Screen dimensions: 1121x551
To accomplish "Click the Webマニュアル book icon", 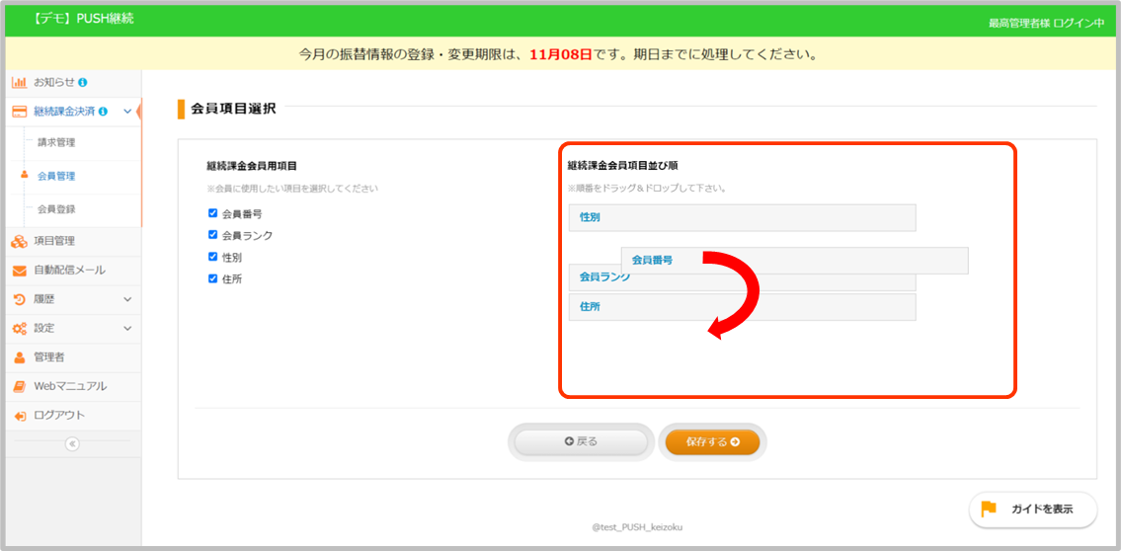I will [19, 386].
